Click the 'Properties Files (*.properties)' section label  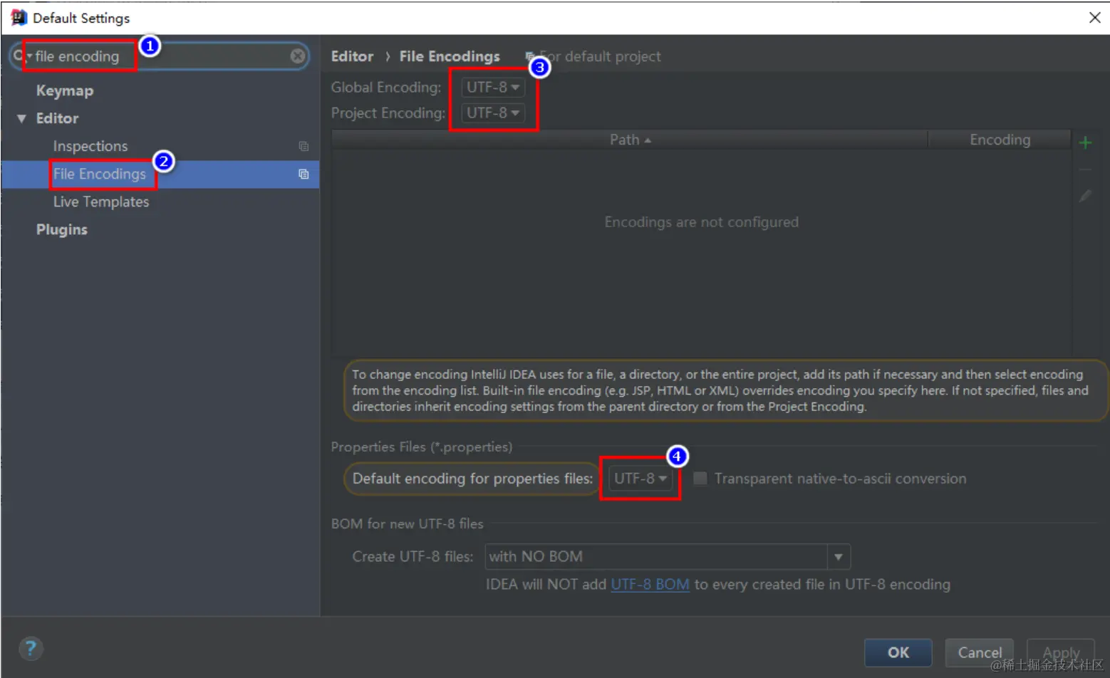pos(421,447)
